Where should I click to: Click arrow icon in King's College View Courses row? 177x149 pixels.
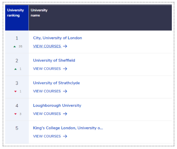click(65, 136)
